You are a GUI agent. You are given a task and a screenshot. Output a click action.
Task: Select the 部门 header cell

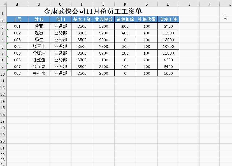tap(60, 19)
